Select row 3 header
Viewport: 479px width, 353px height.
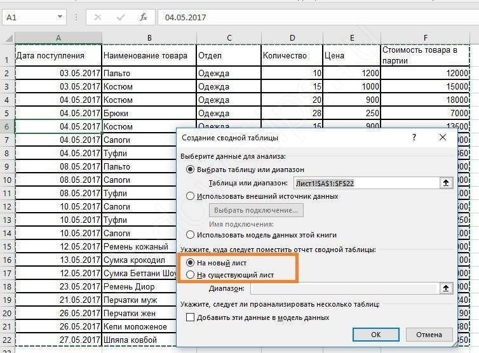7,86
